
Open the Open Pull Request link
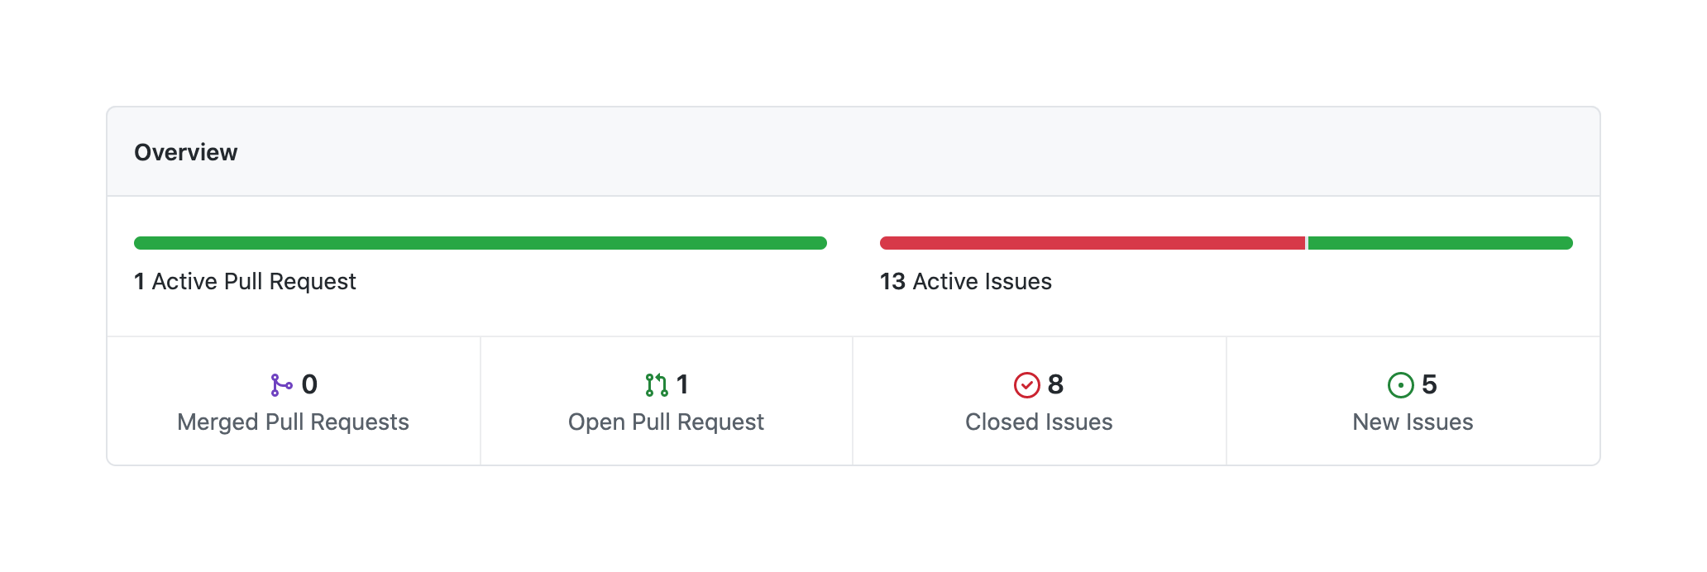coord(666,422)
